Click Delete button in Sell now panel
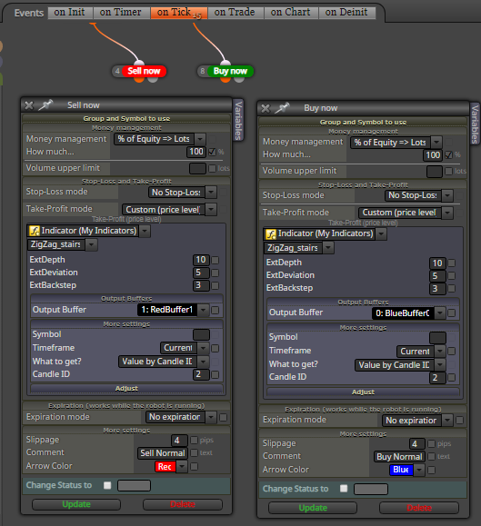This screenshot has height=526, width=481. [x=183, y=504]
